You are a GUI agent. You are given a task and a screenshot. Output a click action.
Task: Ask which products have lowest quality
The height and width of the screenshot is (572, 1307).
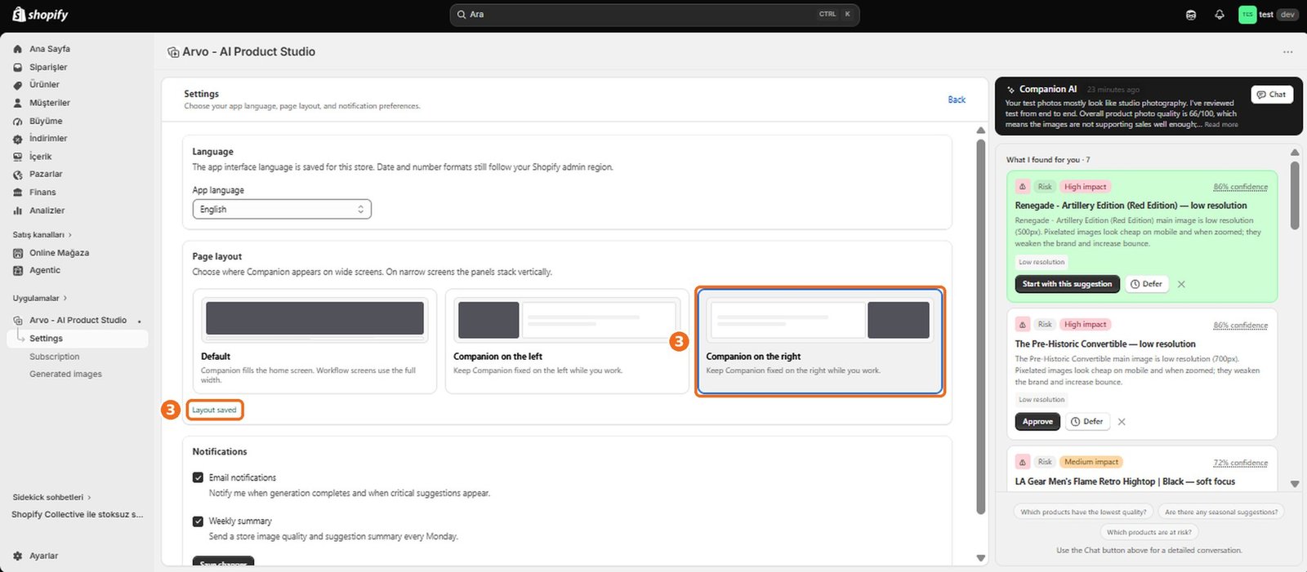click(1083, 512)
